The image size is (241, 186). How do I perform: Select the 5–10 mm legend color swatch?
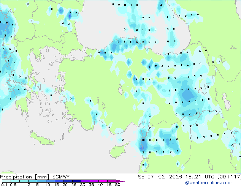(41, 181)
